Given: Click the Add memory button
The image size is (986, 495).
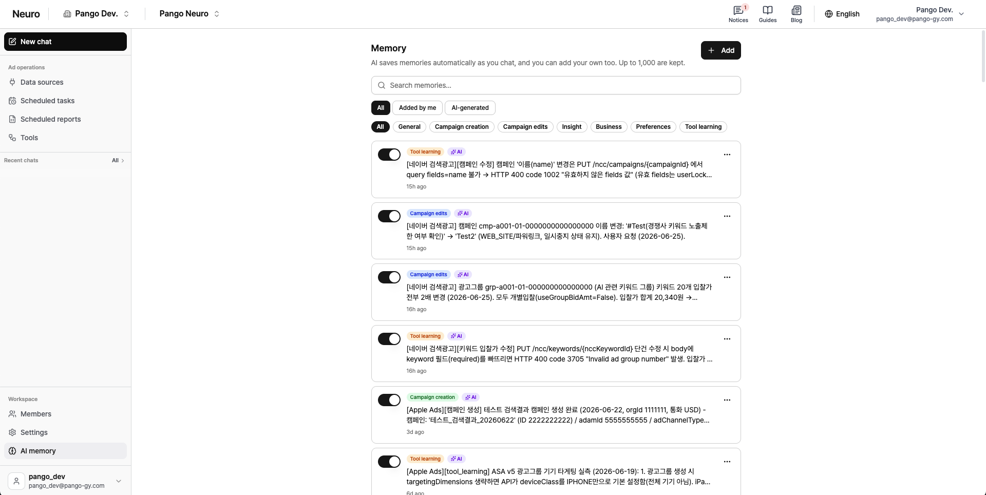Looking at the screenshot, I should click(720, 50).
